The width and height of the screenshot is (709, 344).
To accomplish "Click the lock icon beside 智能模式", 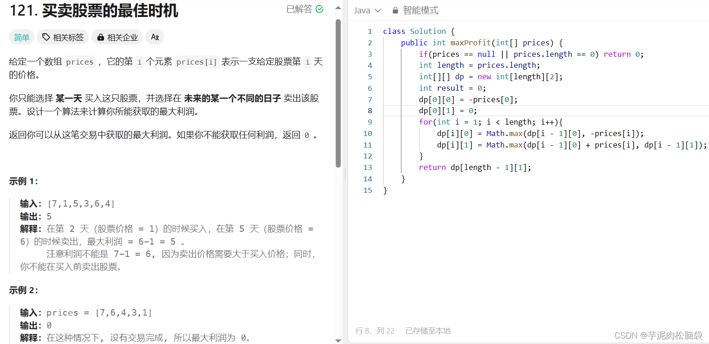I will pyautogui.click(x=395, y=10).
